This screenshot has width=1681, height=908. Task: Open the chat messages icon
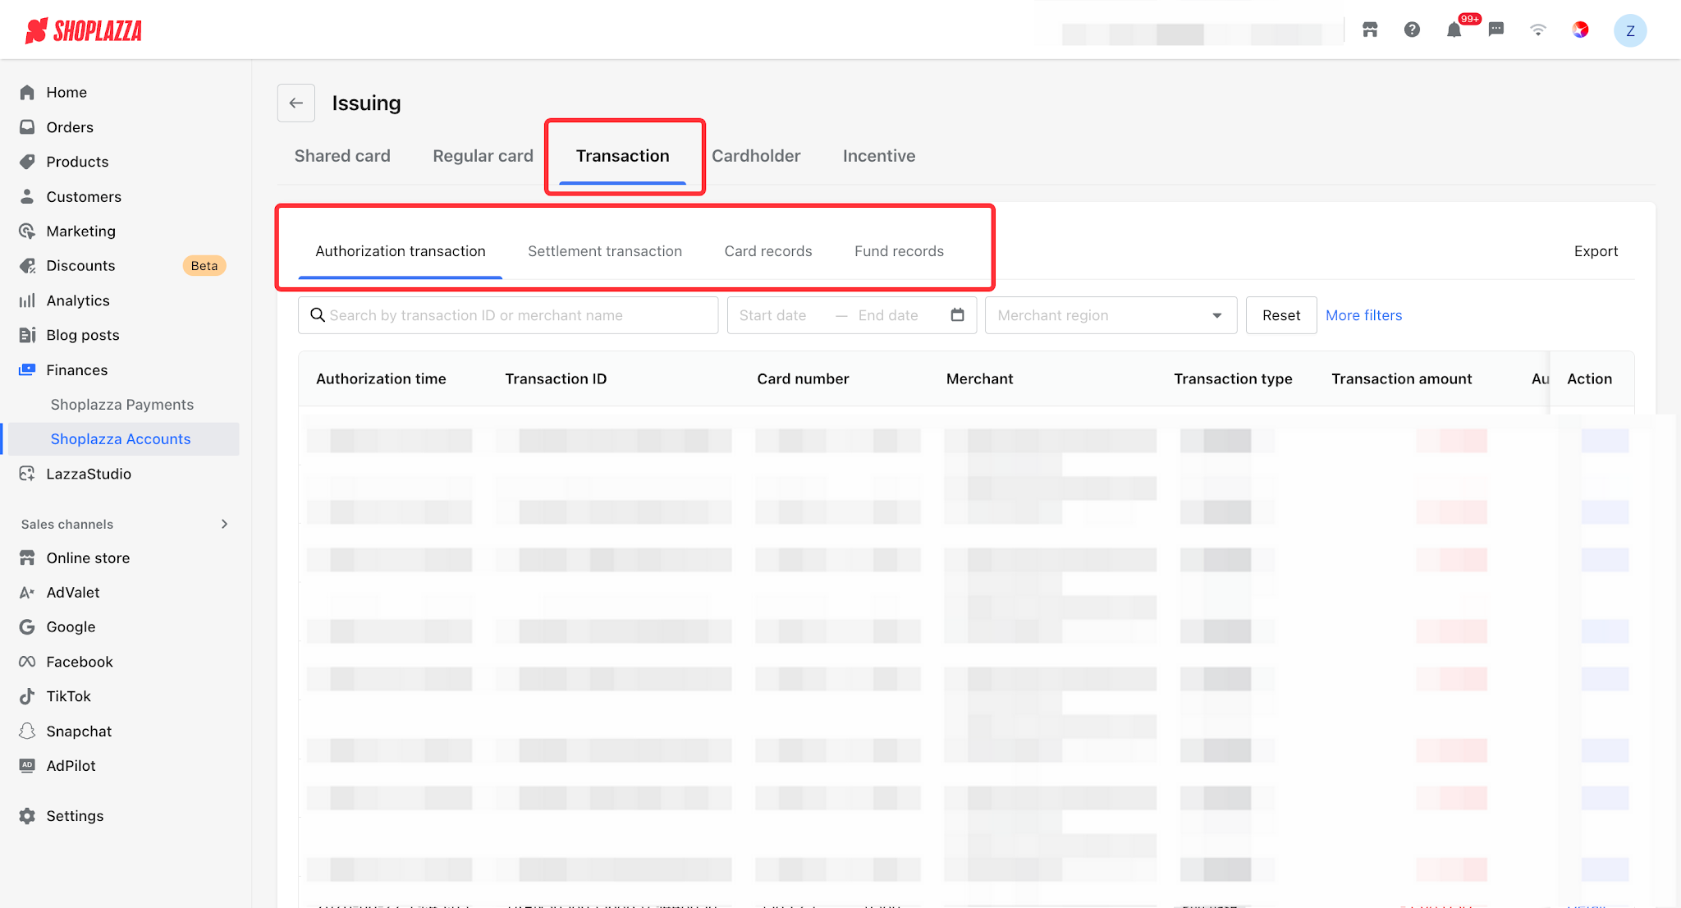pyautogui.click(x=1496, y=30)
